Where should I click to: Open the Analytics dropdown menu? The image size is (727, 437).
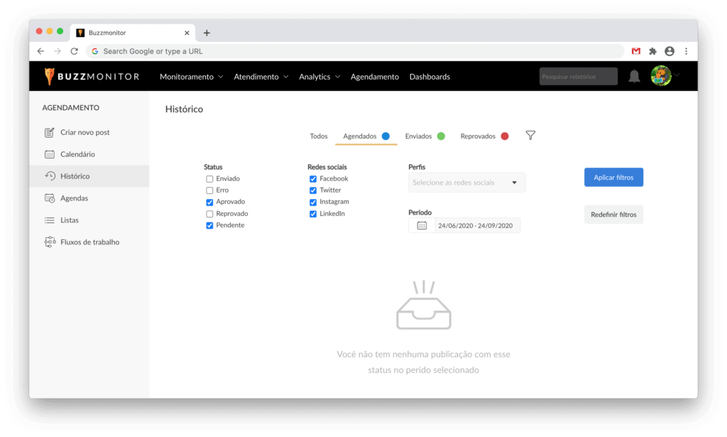point(319,77)
